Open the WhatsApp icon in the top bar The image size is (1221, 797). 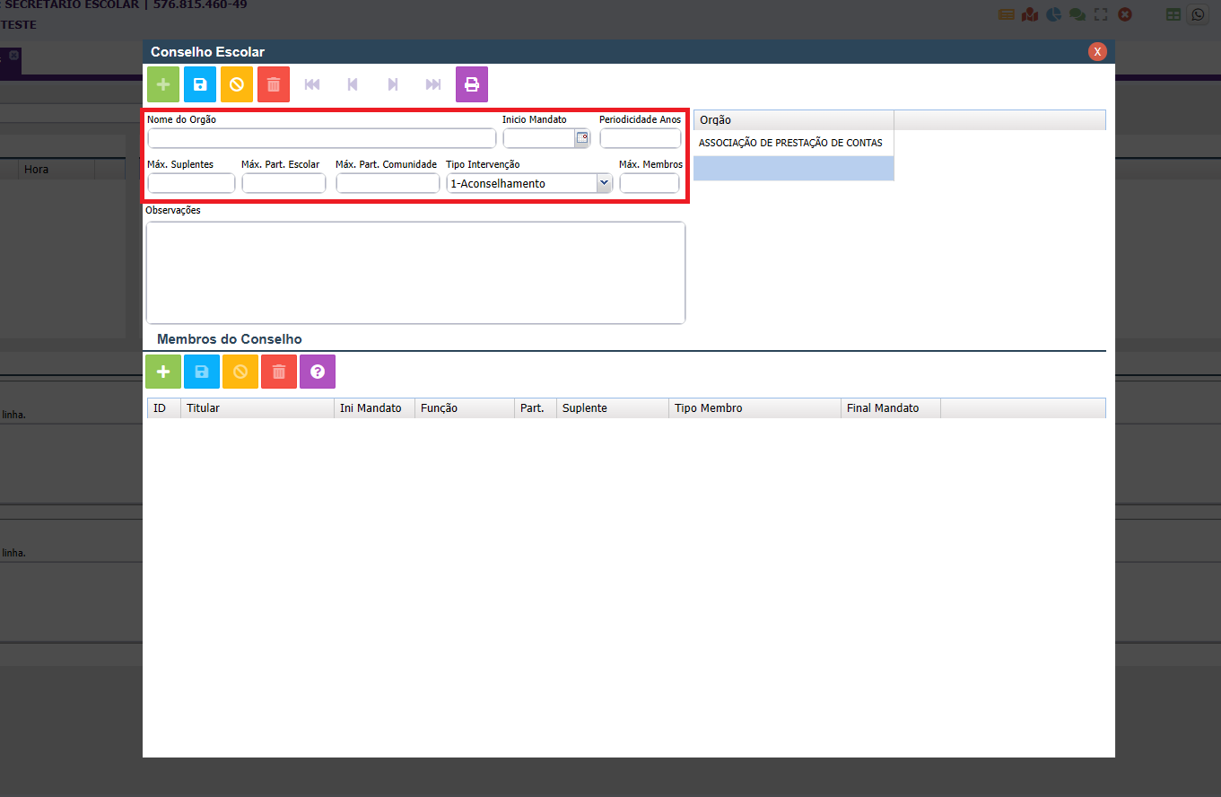[1197, 14]
